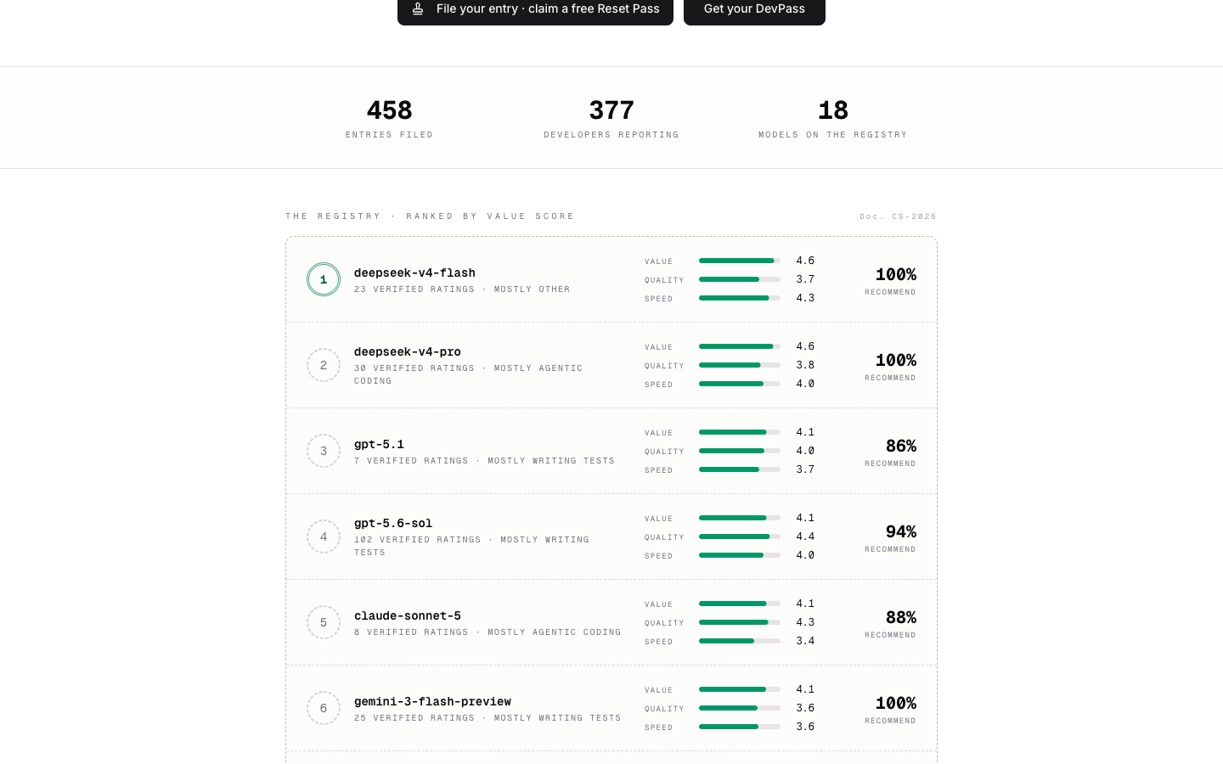The image size is (1223, 764).
Task: Click 86% recommend for gpt-5.1
Action: point(891,452)
